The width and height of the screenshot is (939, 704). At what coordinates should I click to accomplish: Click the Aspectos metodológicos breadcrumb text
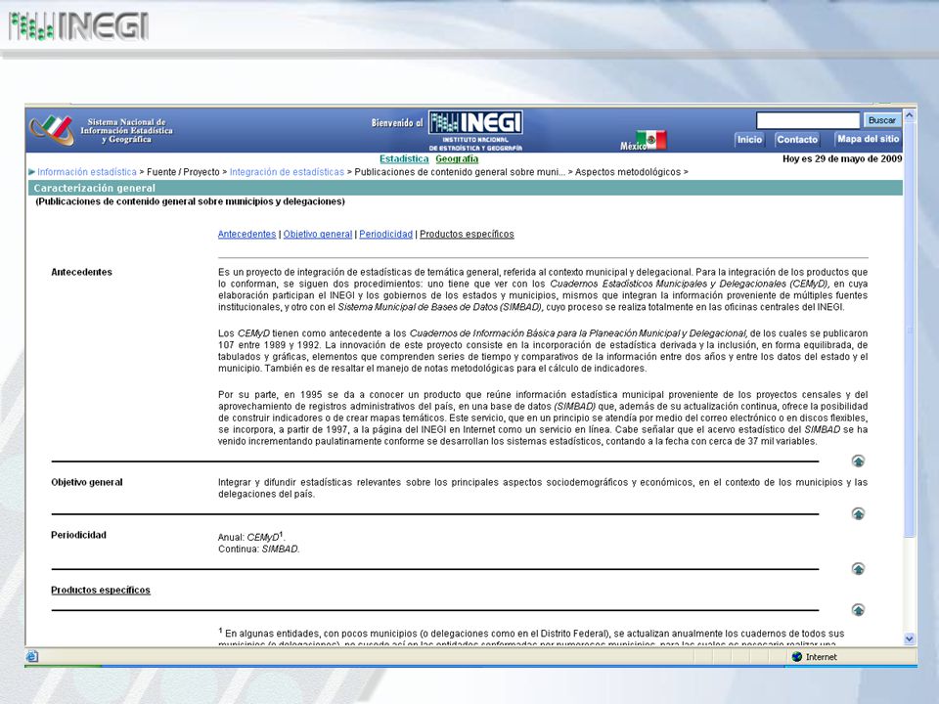(x=628, y=172)
